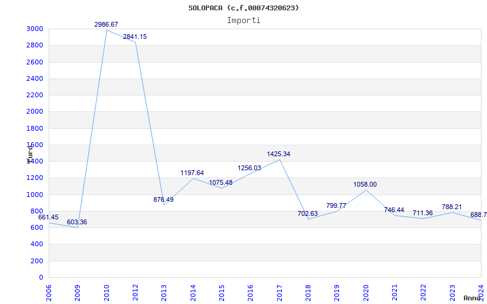487x304 pixels.
Task: Click y-axis value 200
Action: (38, 261)
